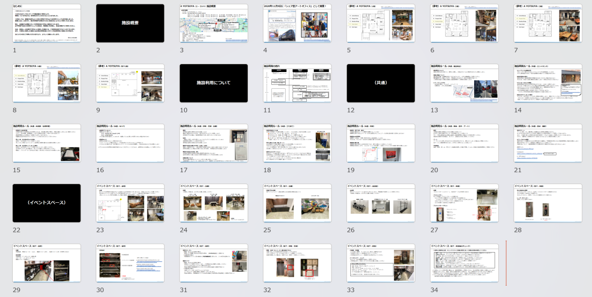Select slide 16 thumbnail
This screenshot has width=592, height=297.
coord(130,143)
